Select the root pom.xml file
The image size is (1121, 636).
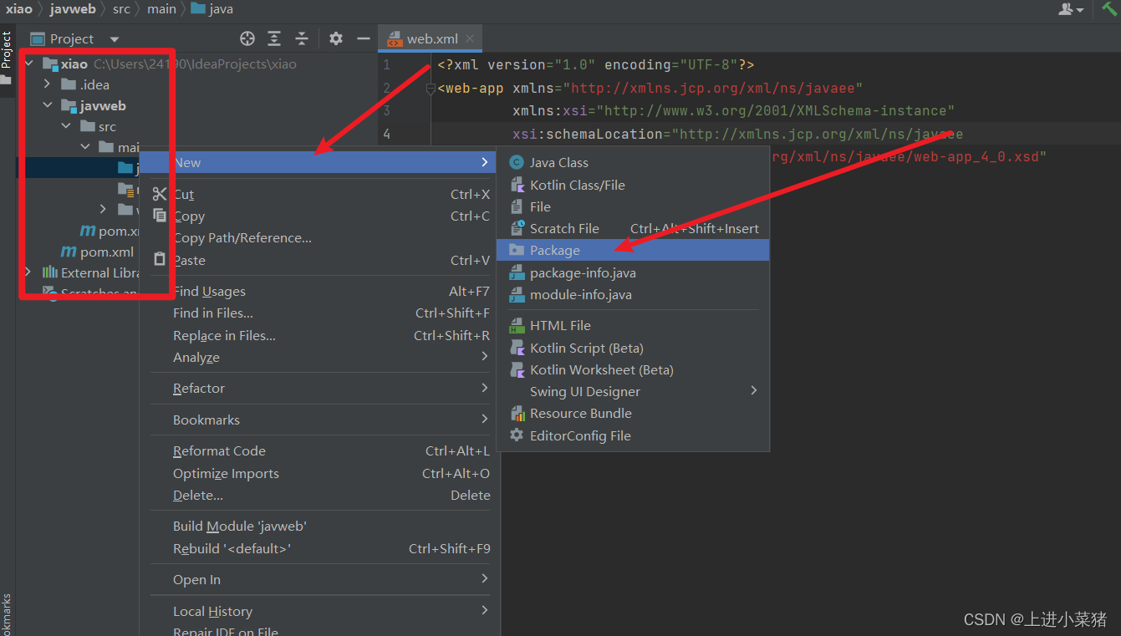point(106,252)
